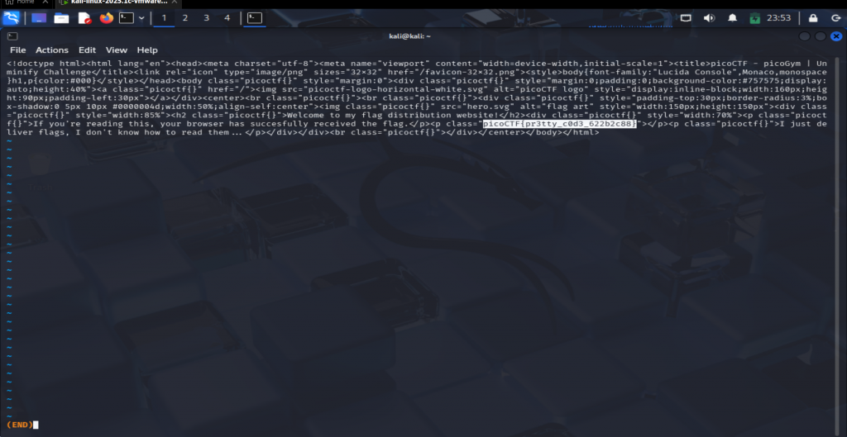Click the battery charging indicator
The width and height of the screenshot is (847, 437).
click(x=755, y=18)
